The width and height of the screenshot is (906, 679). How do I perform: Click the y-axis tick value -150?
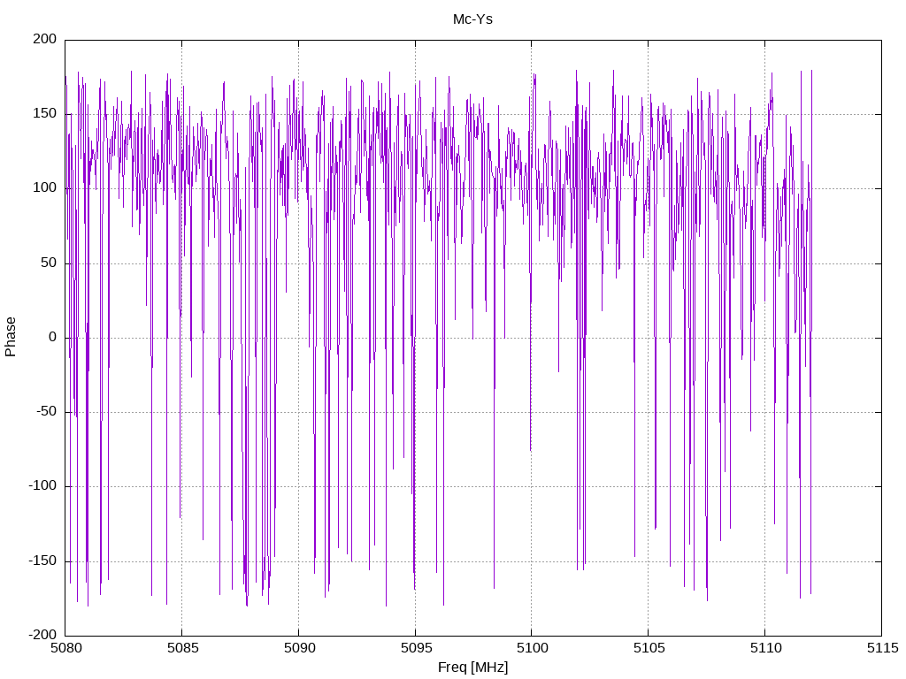pyautogui.click(x=42, y=561)
